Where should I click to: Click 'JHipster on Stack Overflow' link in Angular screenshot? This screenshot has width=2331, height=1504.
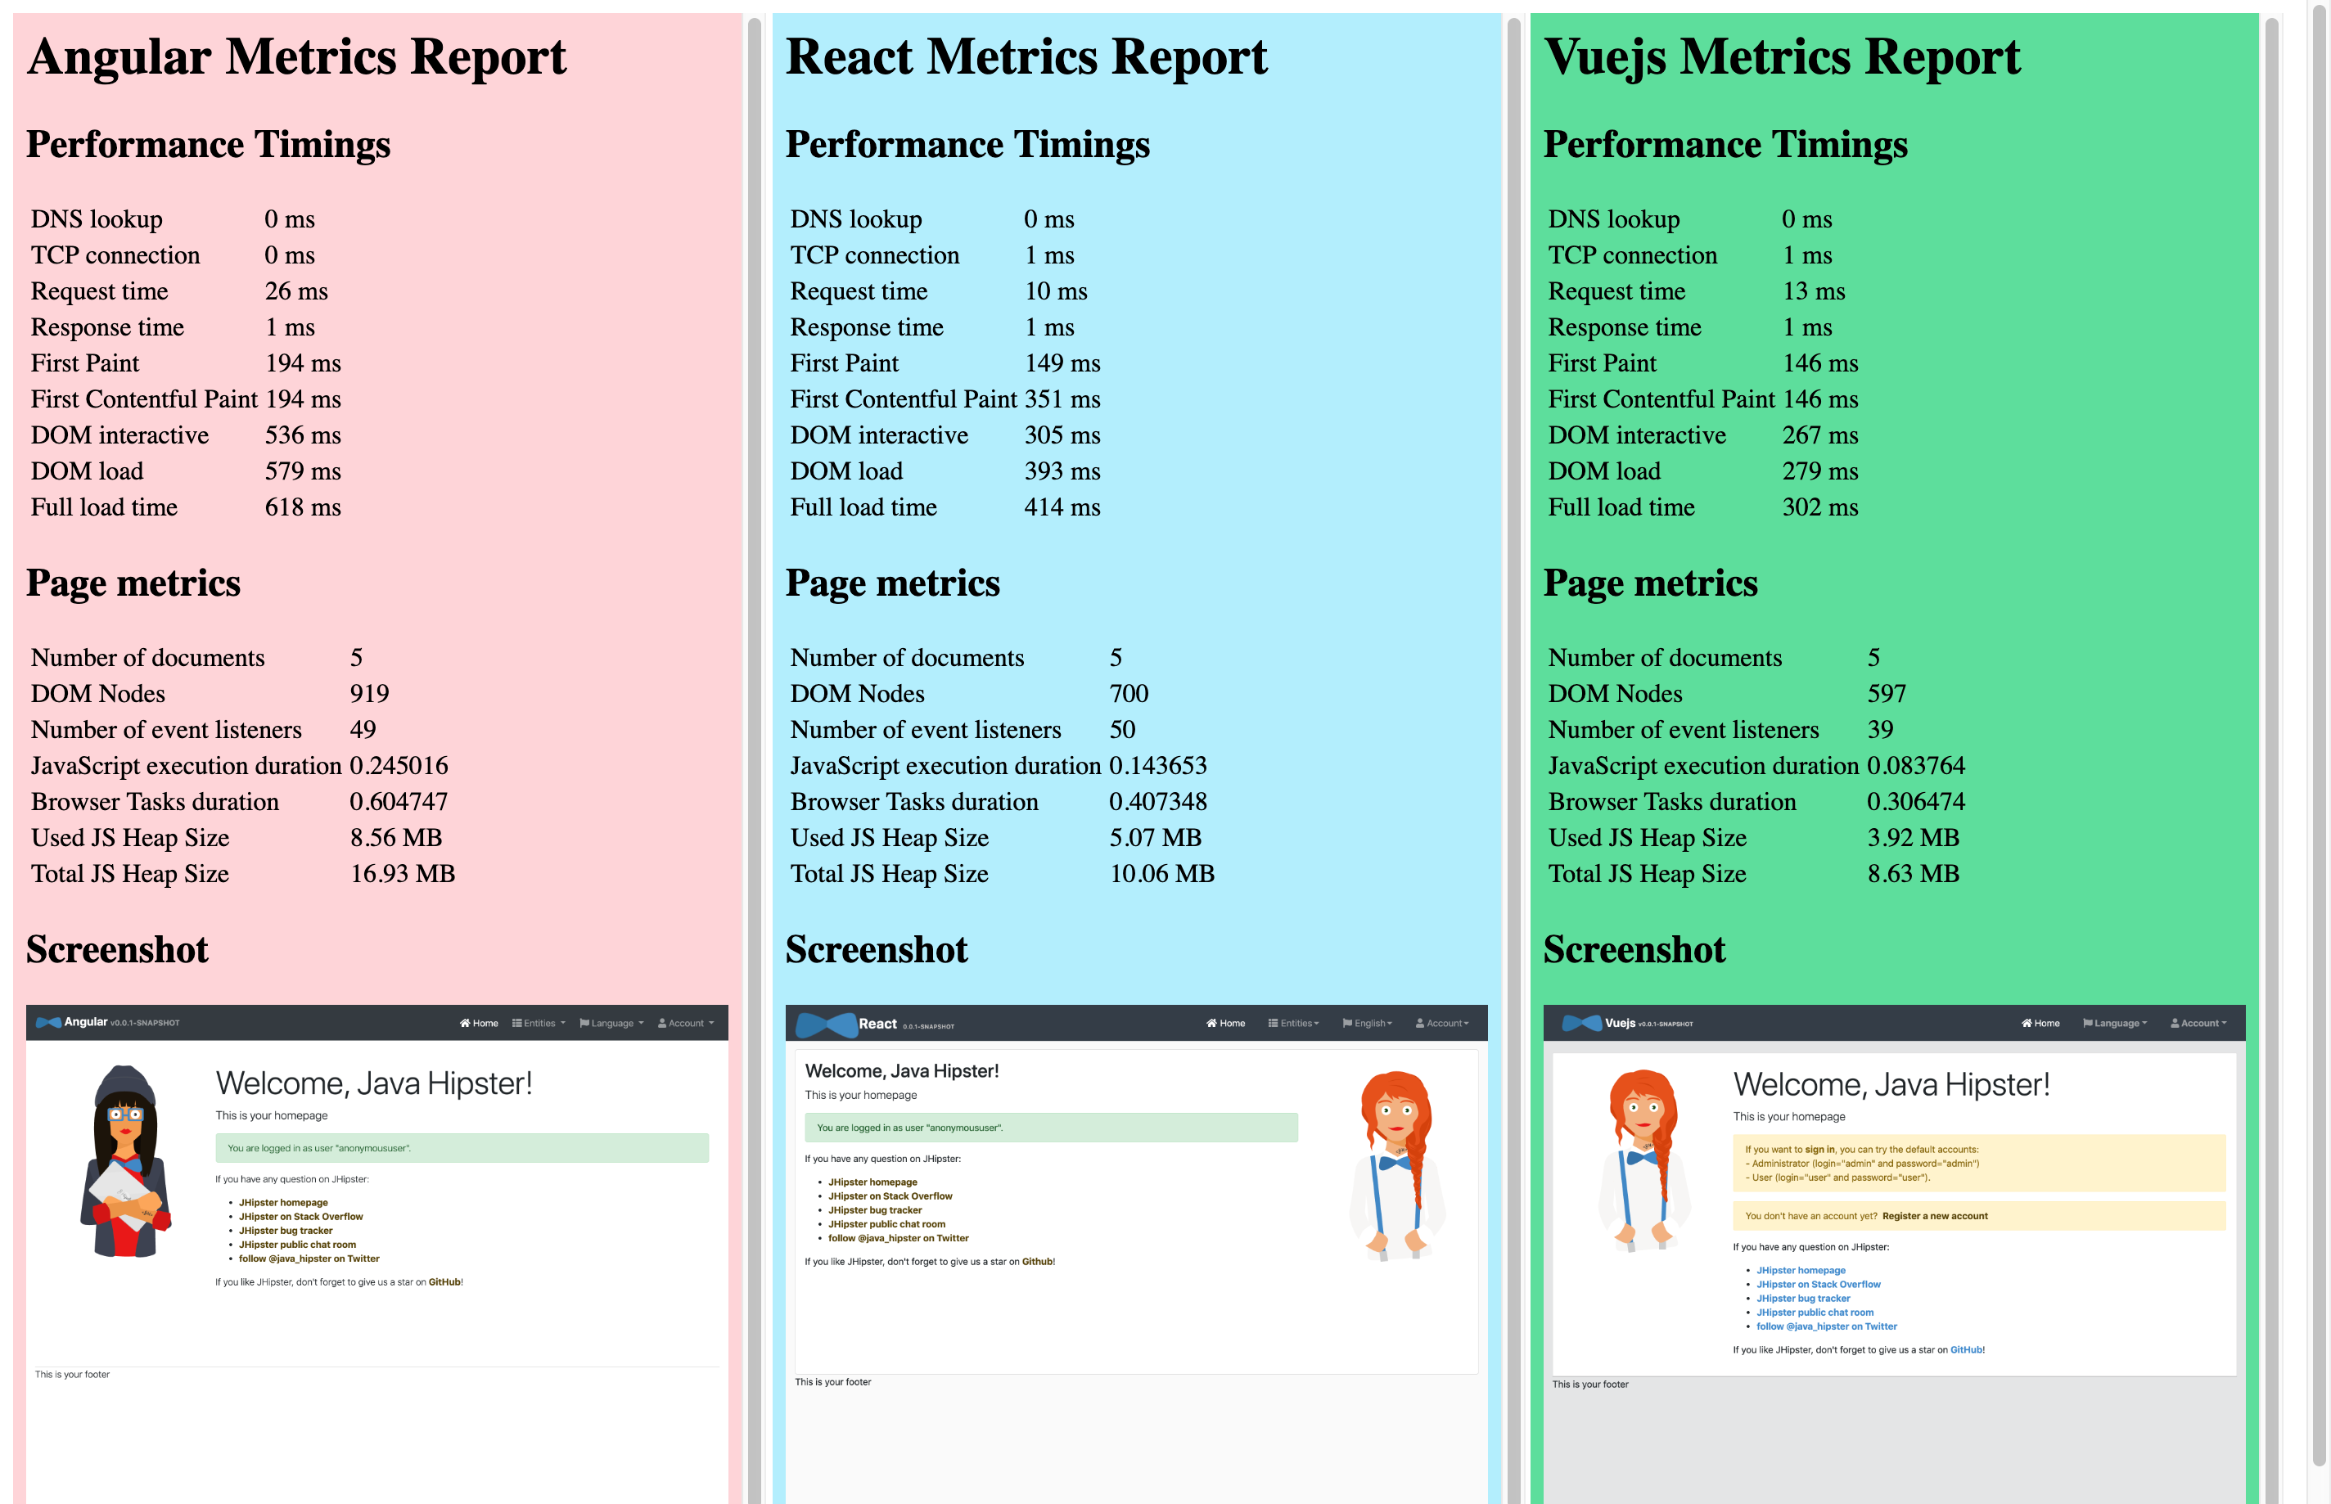(300, 1217)
